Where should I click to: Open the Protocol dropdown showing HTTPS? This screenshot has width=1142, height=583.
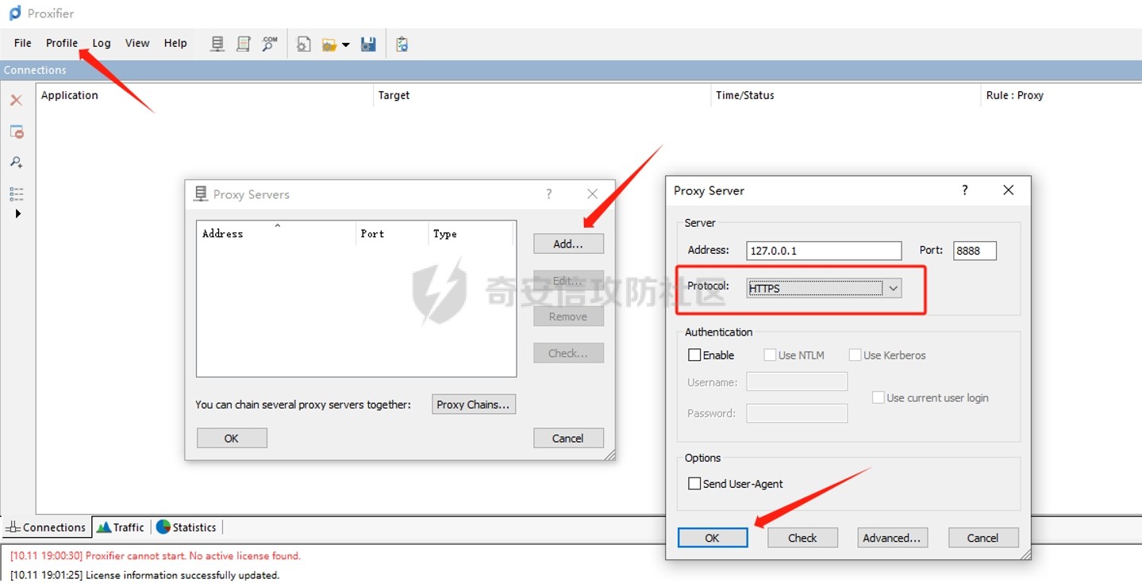[x=824, y=288]
